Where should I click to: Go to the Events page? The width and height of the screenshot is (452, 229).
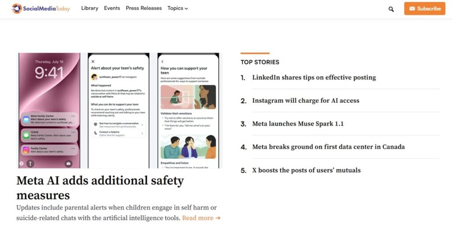pyautogui.click(x=112, y=8)
